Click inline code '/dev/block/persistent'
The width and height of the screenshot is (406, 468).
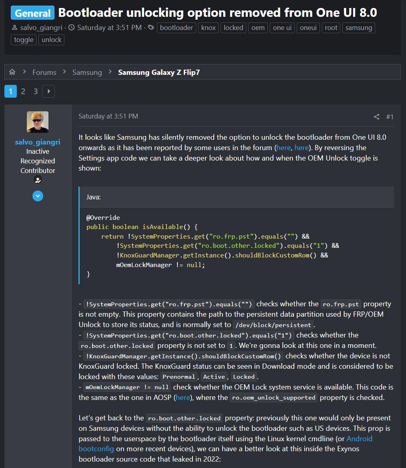273,325
